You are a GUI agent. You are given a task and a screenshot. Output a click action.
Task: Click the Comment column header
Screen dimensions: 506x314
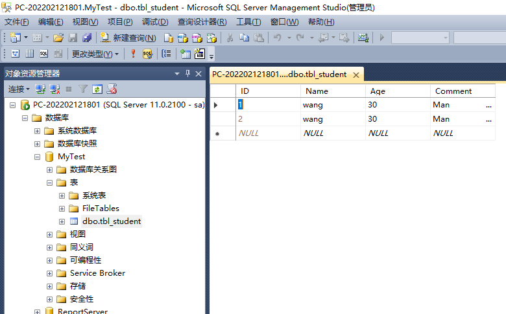(x=463, y=91)
